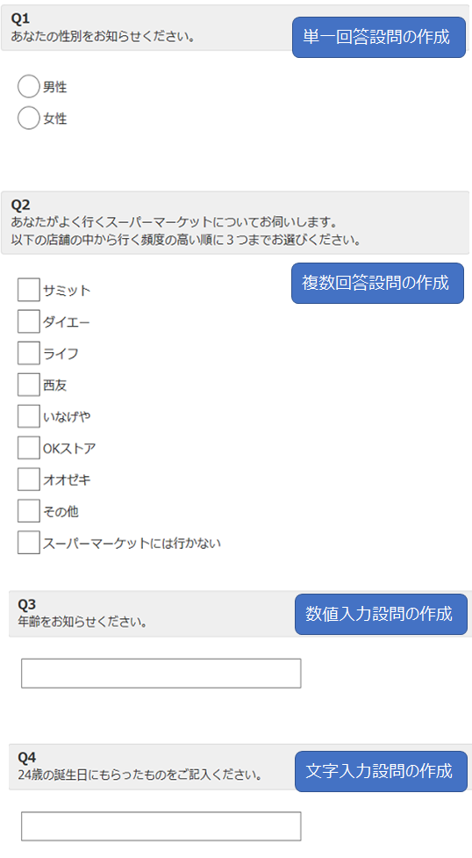Check the 西友 option
This screenshot has height=858, width=472.
tap(28, 385)
